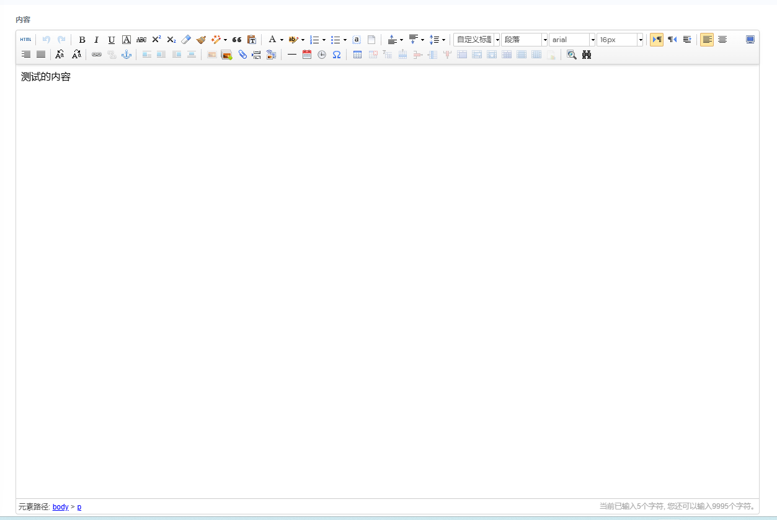The image size is (777, 520).
Task: Click the redo arrow icon
Action: point(61,40)
